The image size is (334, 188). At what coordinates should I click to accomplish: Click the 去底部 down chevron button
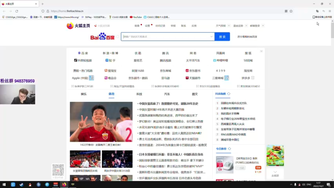pyautogui.click(x=275, y=173)
